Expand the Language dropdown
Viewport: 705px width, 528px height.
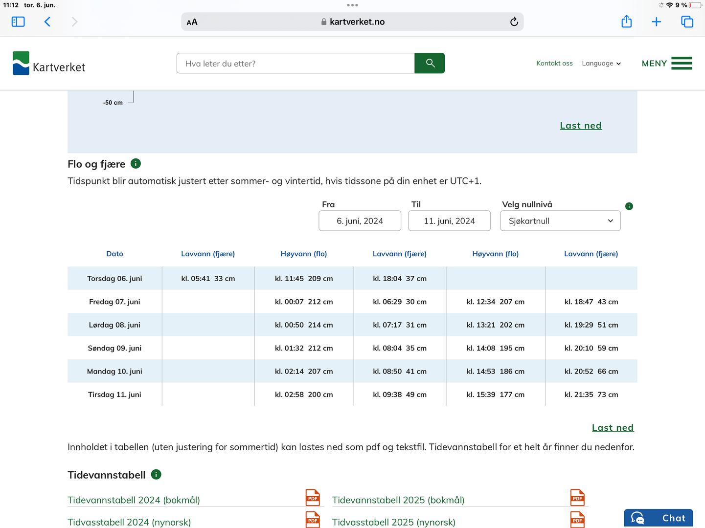601,63
